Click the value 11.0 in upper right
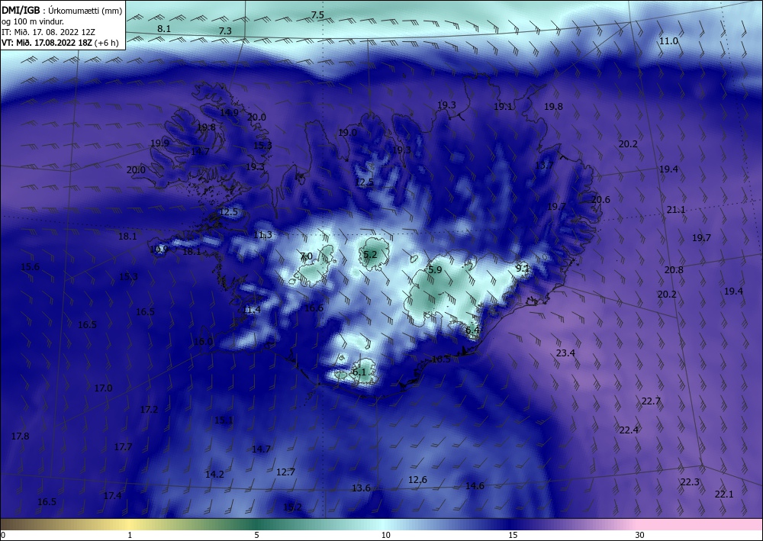The height and width of the screenshot is (541, 763). 668,41
